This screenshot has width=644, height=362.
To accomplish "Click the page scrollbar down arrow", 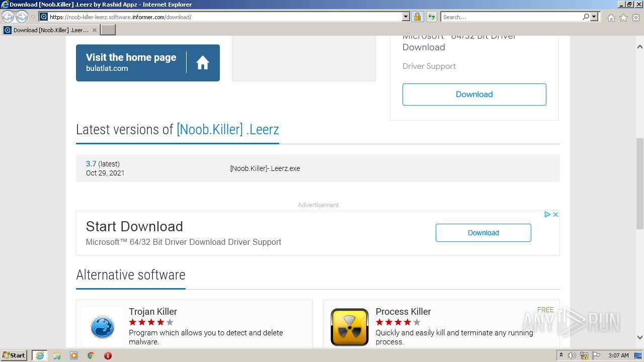I will point(640,337).
